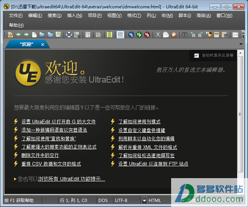Uncheck 启动时显示此屏幕 checkbox
This screenshot has height=207, width=248.
point(196,56)
